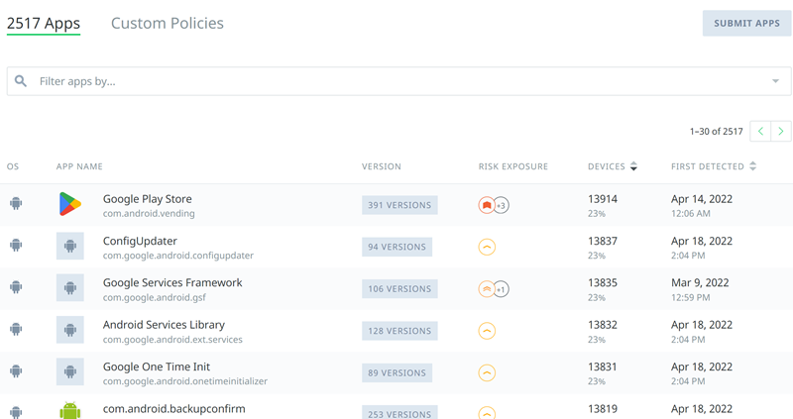The width and height of the screenshot is (793, 419).
Task: Switch to the Custom Policies tab
Action: [x=168, y=23]
